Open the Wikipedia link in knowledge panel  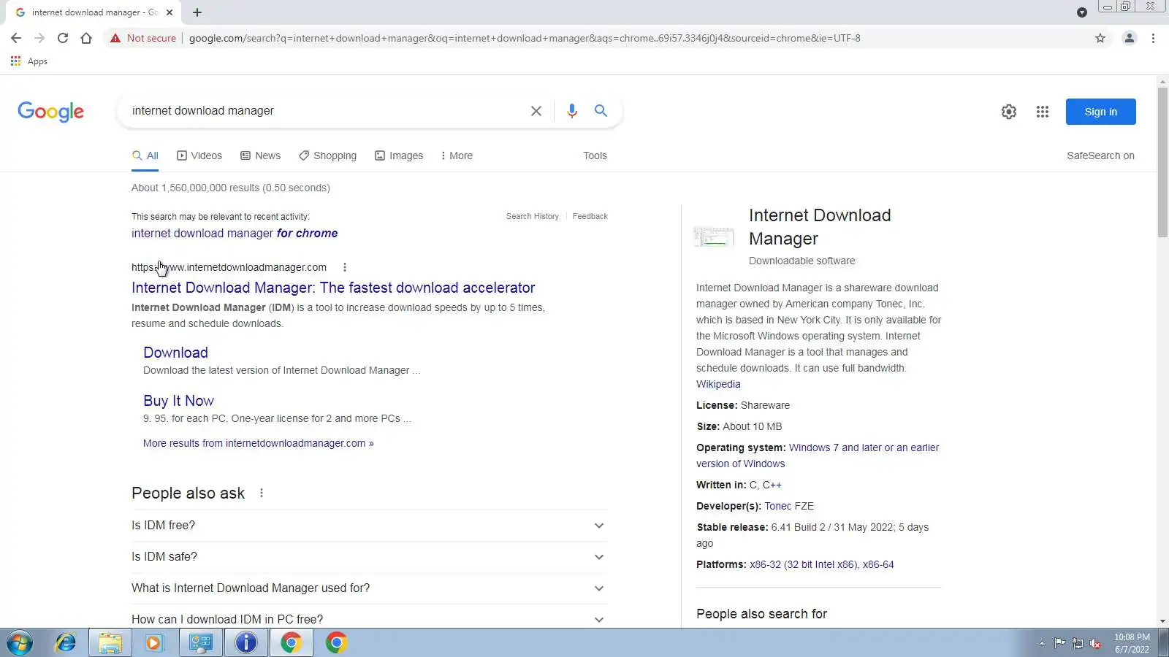point(718,384)
